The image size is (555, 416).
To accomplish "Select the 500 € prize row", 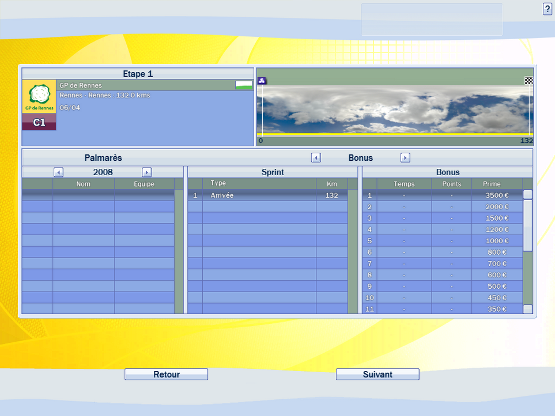I will (x=443, y=286).
